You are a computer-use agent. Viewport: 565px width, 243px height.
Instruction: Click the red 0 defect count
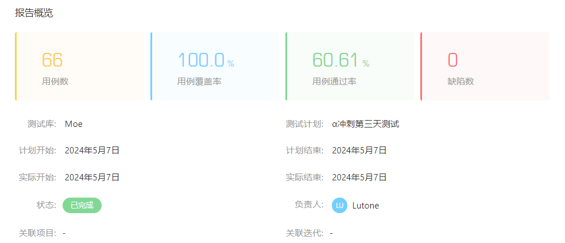click(x=452, y=60)
